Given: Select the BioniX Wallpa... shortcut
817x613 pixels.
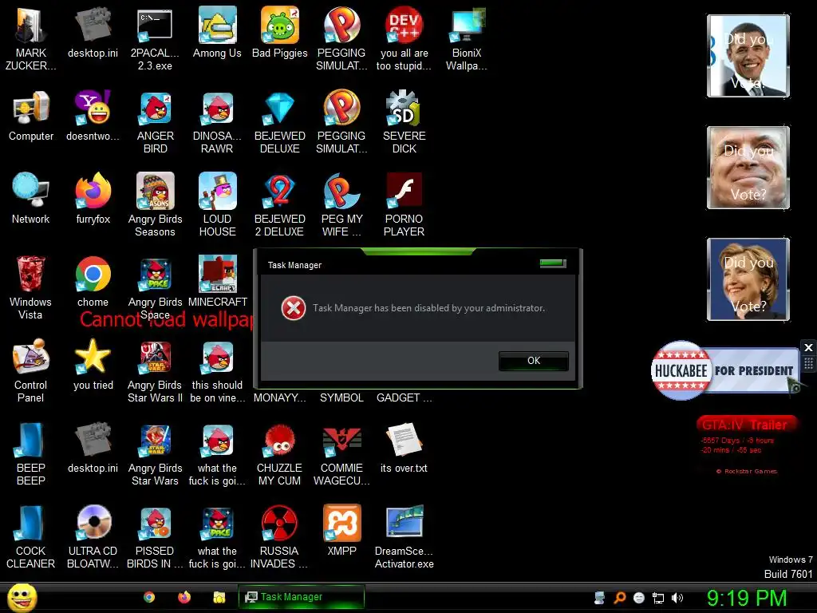Looking at the screenshot, I should pos(467,38).
